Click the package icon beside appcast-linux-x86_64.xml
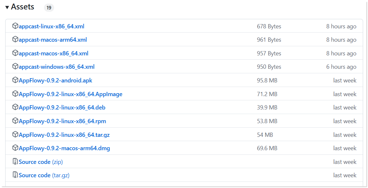The height and width of the screenshot is (188, 368). coord(15,26)
